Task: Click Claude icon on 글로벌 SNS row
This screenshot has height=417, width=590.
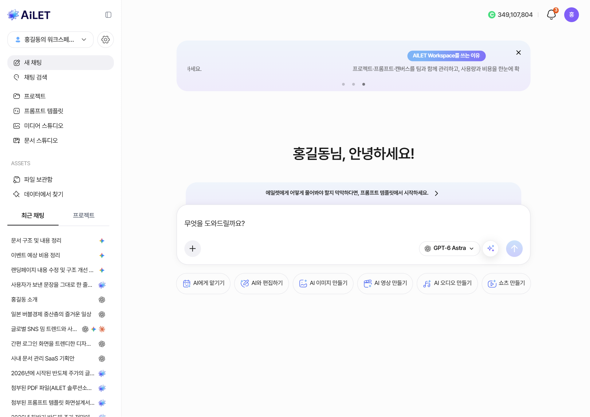Action: click(102, 329)
